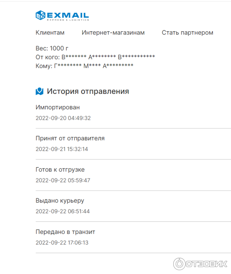The width and height of the screenshot is (231, 274).
Task: Click the map pin history icon
Action: (39, 91)
